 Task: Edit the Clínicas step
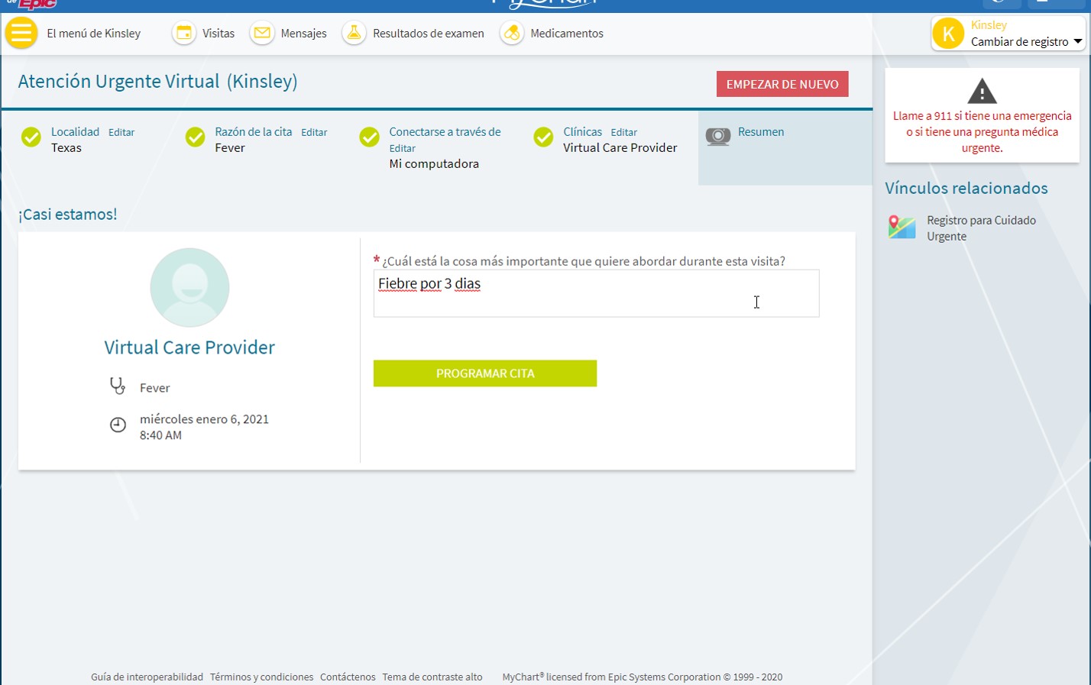point(623,133)
